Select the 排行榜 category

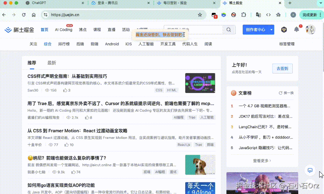pos(64,44)
